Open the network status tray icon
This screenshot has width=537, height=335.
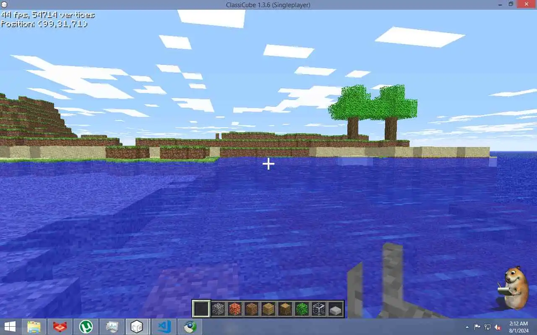pos(487,327)
